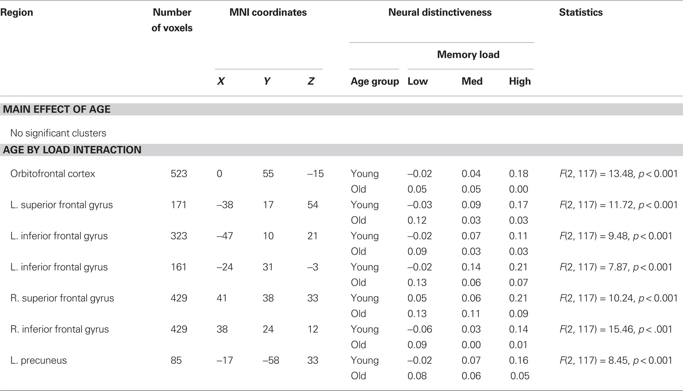This screenshot has width=683, height=391.
Task: Click the Orbitofrontal cortex region name
Action: point(53,174)
